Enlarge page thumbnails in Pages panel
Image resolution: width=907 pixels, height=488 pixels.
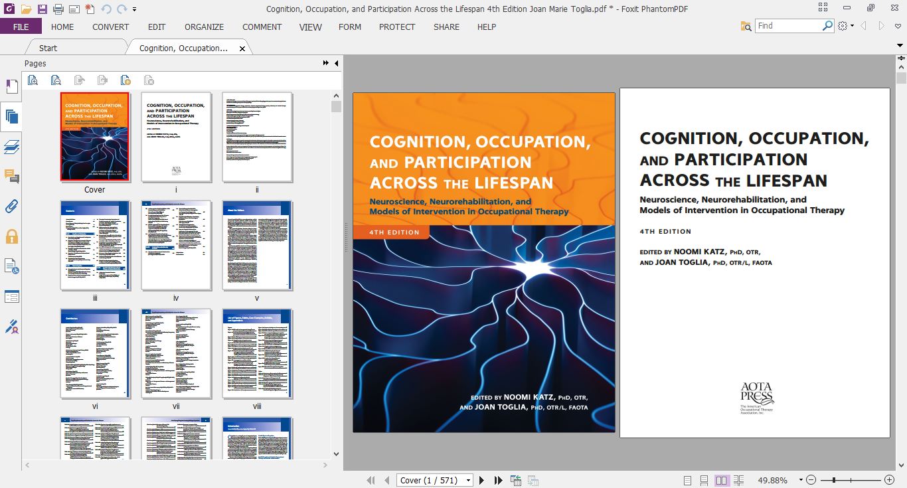click(33, 80)
